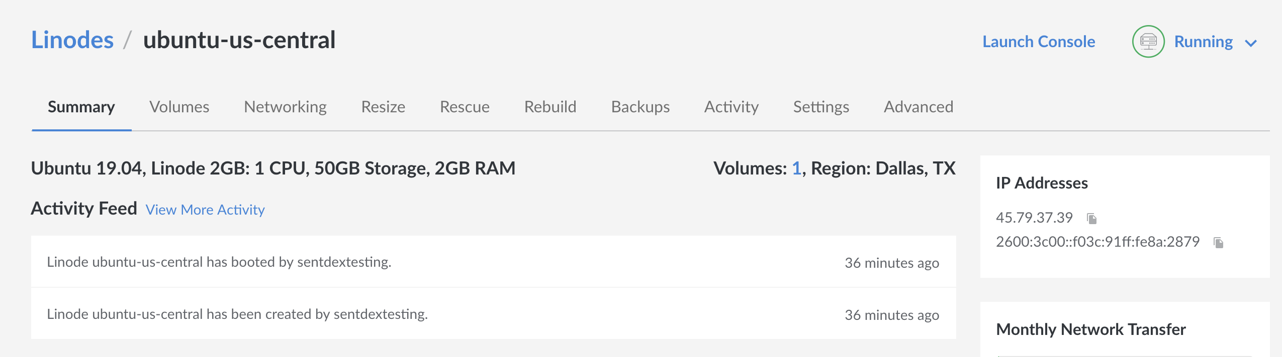Select the Summary tab

[x=81, y=107]
